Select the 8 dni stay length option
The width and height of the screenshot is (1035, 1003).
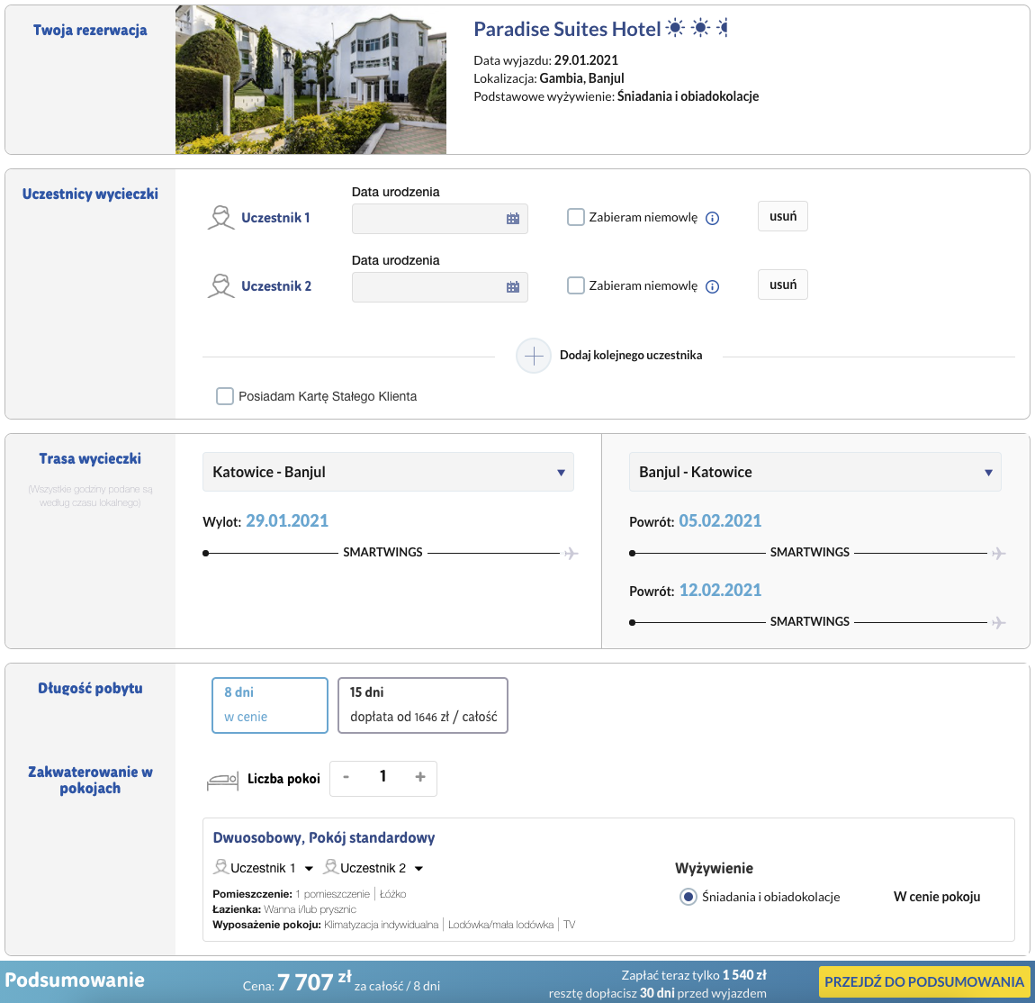tap(270, 705)
